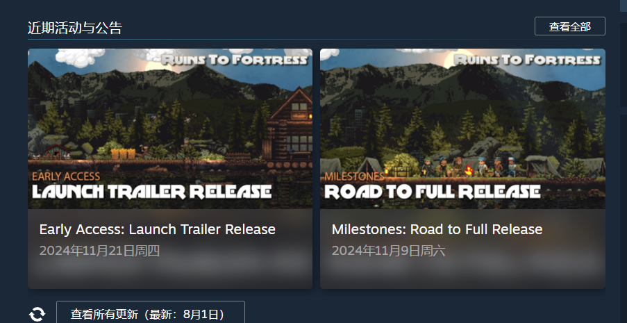Click the white LAUNCH TRAILER RELEASE banner text
Screen dimensions: 627x323
(152, 192)
